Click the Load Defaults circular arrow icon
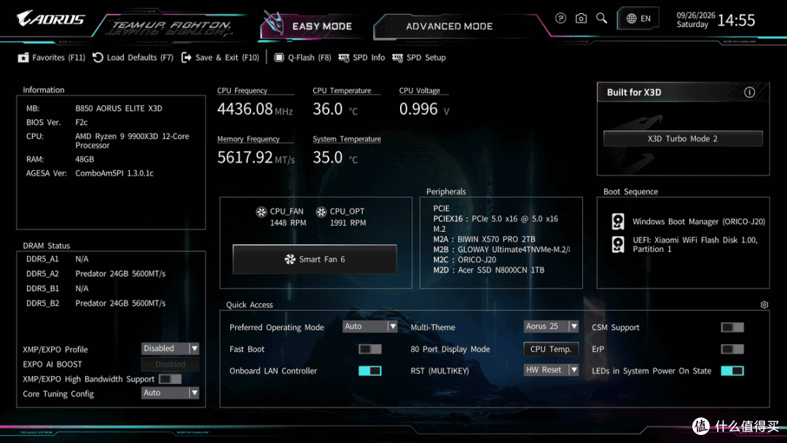Viewport: 787px width, 443px height. (98, 58)
